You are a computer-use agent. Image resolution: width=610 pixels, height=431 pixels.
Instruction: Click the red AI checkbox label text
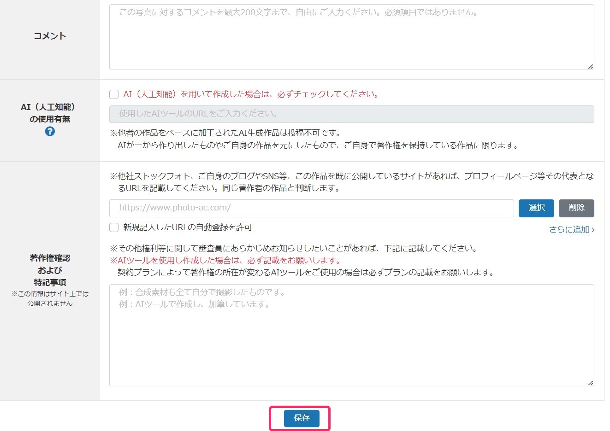[252, 94]
